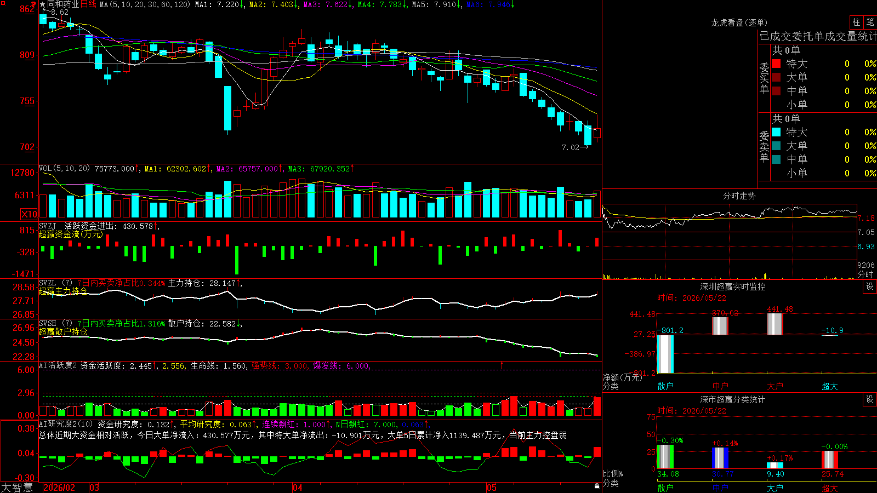877x493 pixels.
Task: Click the cyan 特大 swatch under 委卖单
Action: pyautogui.click(x=776, y=132)
